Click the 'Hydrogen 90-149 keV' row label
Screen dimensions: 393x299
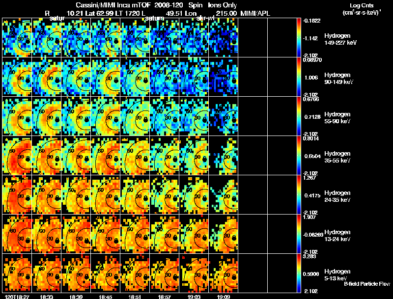click(x=339, y=79)
